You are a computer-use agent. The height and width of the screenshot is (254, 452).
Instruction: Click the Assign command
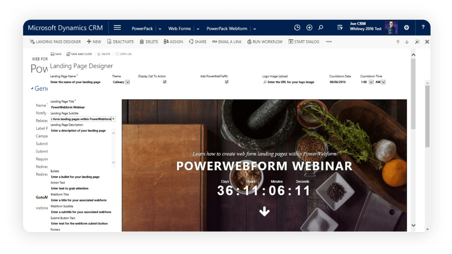pyautogui.click(x=173, y=42)
